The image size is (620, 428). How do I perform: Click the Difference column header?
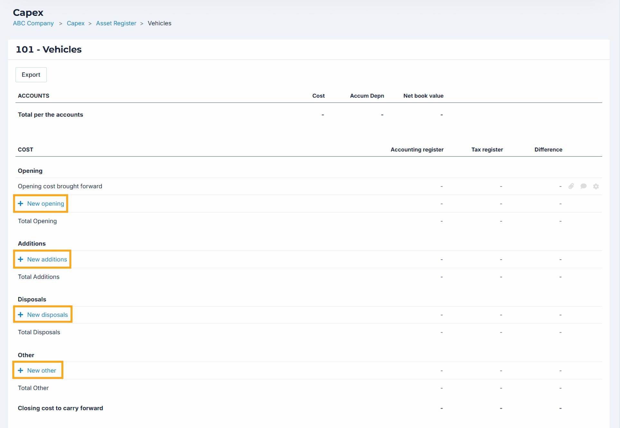[x=548, y=150]
